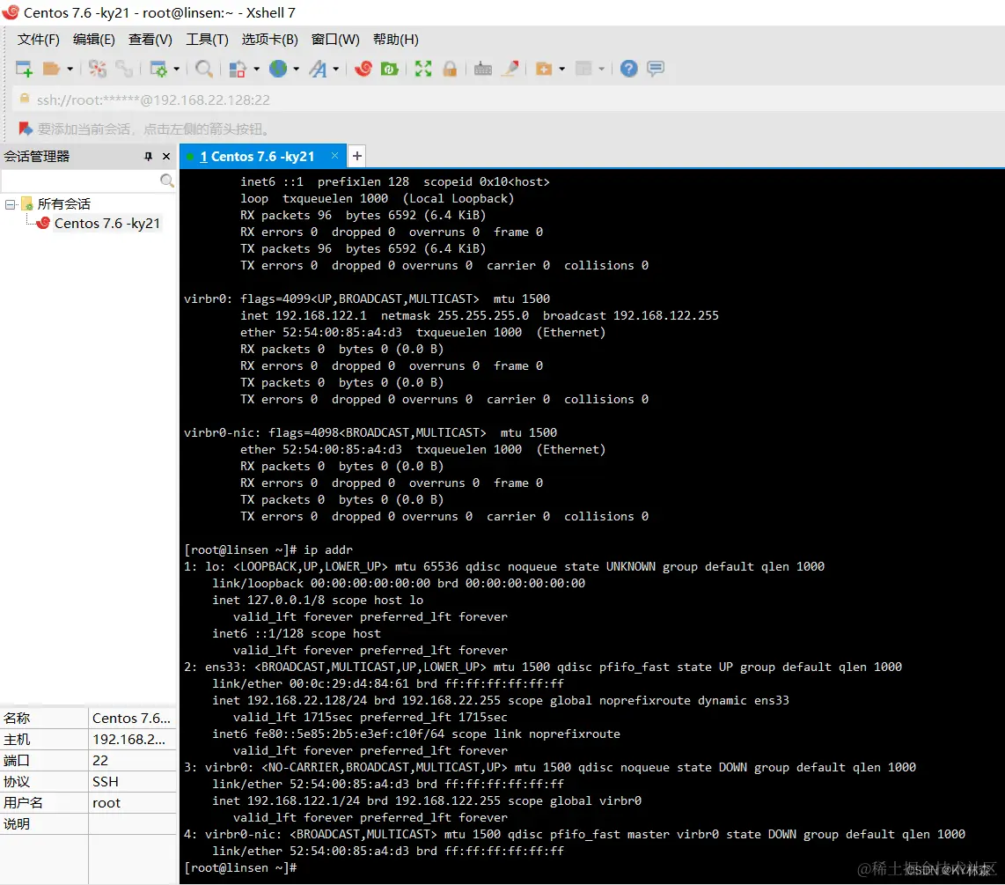The image size is (1005, 885).
Task: Open the 选项卡(B) menu
Action: (x=270, y=40)
